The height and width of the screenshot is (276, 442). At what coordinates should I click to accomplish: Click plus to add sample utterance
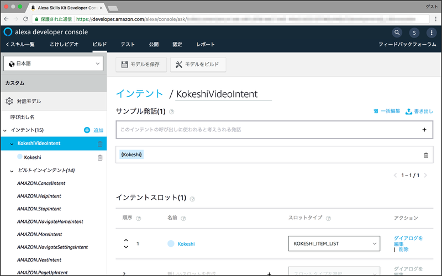[x=424, y=130]
